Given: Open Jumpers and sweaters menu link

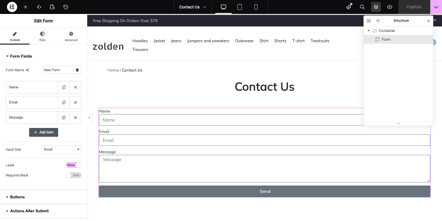Looking at the screenshot, I should 208,41.
